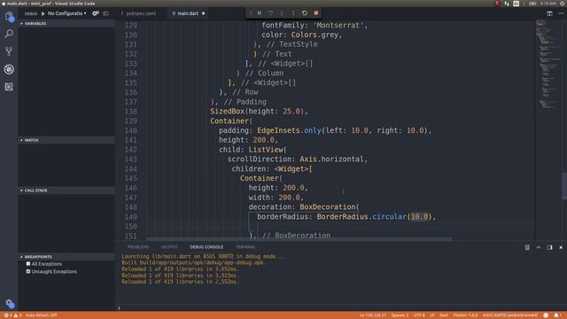Toggle Auto Attach in the status bar
The image size is (567, 319).
coord(42,315)
